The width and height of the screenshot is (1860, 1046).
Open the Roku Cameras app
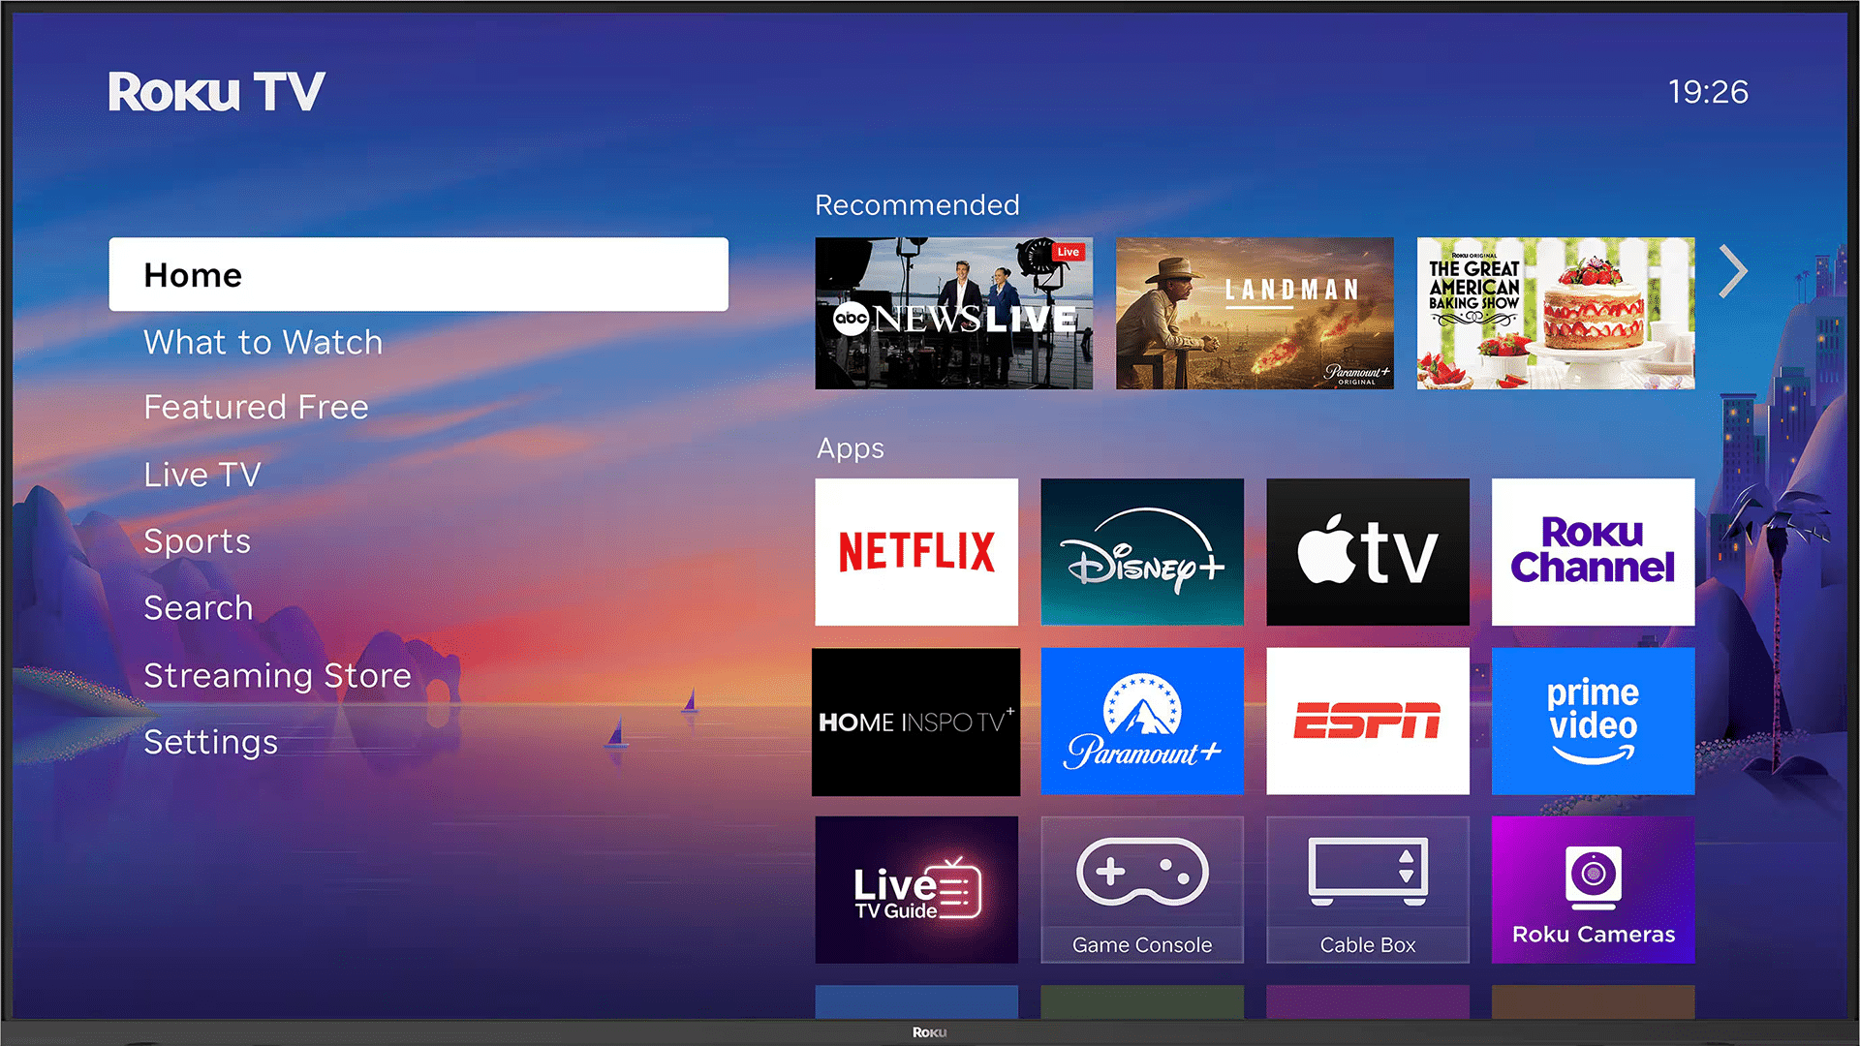click(1592, 889)
